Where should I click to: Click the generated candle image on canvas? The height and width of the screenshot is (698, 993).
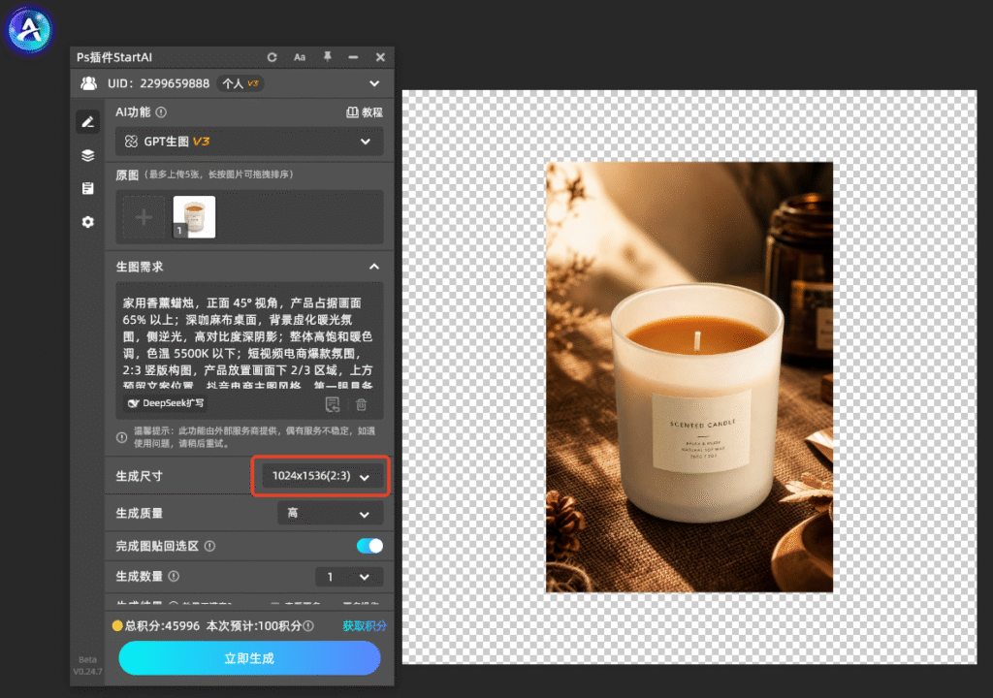click(689, 377)
